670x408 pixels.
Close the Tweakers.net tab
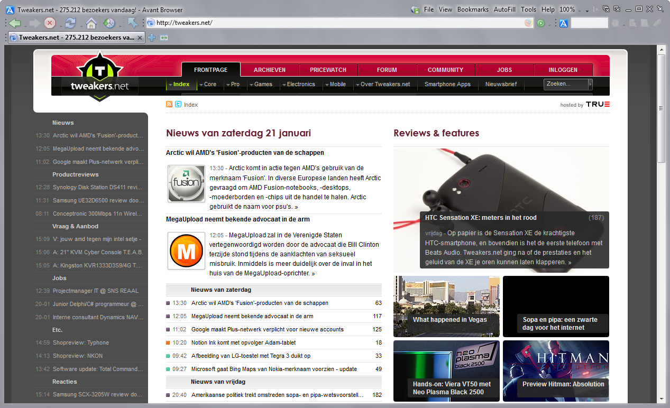tap(140, 38)
